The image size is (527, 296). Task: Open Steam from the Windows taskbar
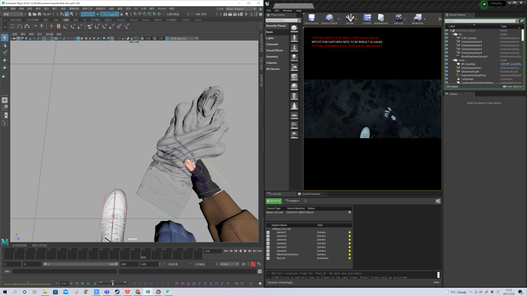click(117, 292)
